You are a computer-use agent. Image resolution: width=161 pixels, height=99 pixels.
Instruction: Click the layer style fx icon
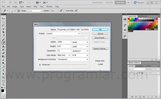(136, 97)
